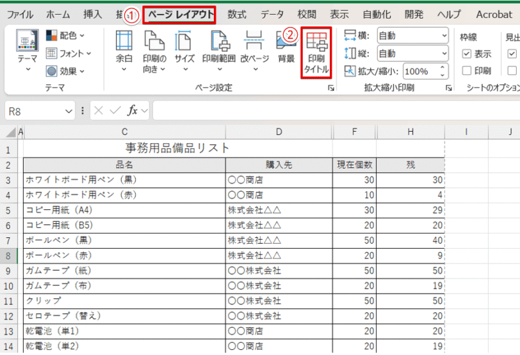Click the 購入先 header cell
Viewport: 520px width, 355px height.
pyautogui.click(x=279, y=165)
